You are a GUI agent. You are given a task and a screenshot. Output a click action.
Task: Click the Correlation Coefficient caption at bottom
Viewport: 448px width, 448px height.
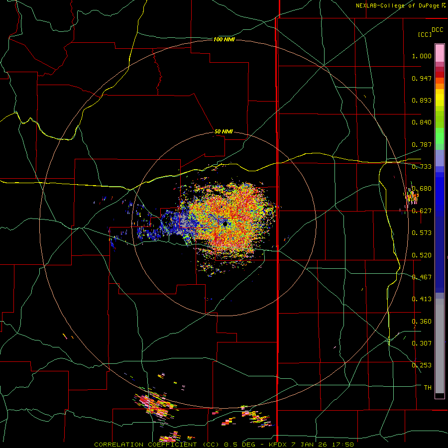[224, 445]
